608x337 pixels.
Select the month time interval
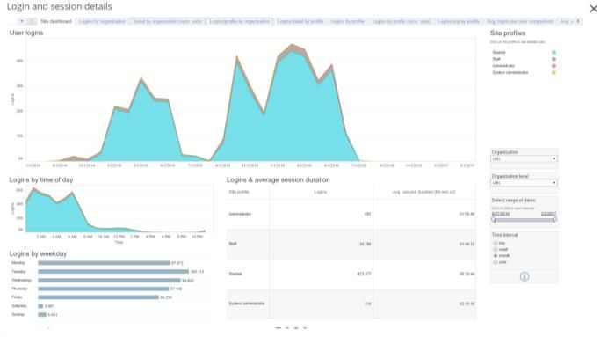coord(496,256)
